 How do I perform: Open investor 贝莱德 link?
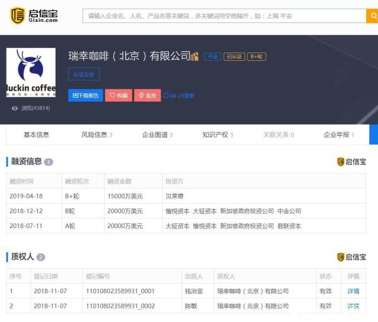pos(175,196)
